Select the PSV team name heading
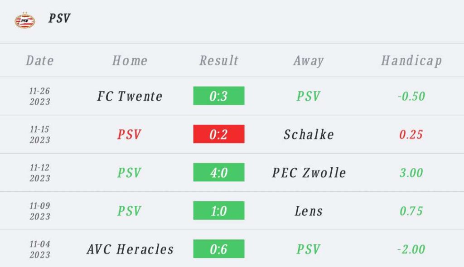This screenshot has width=464, height=267. click(59, 18)
